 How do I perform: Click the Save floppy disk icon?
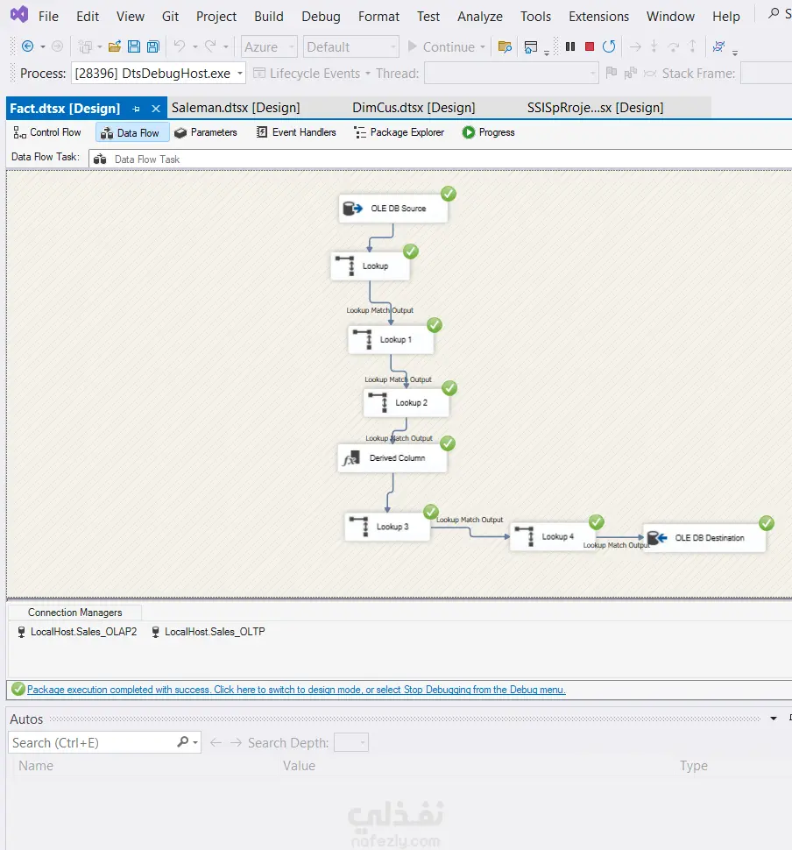[x=134, y=46]
